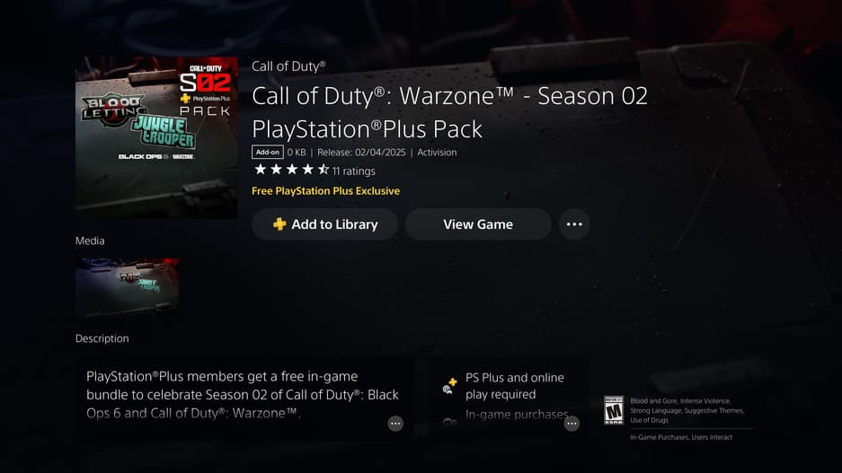Open the 11 ratings count

pyautogui.click(x=353, y=171)
